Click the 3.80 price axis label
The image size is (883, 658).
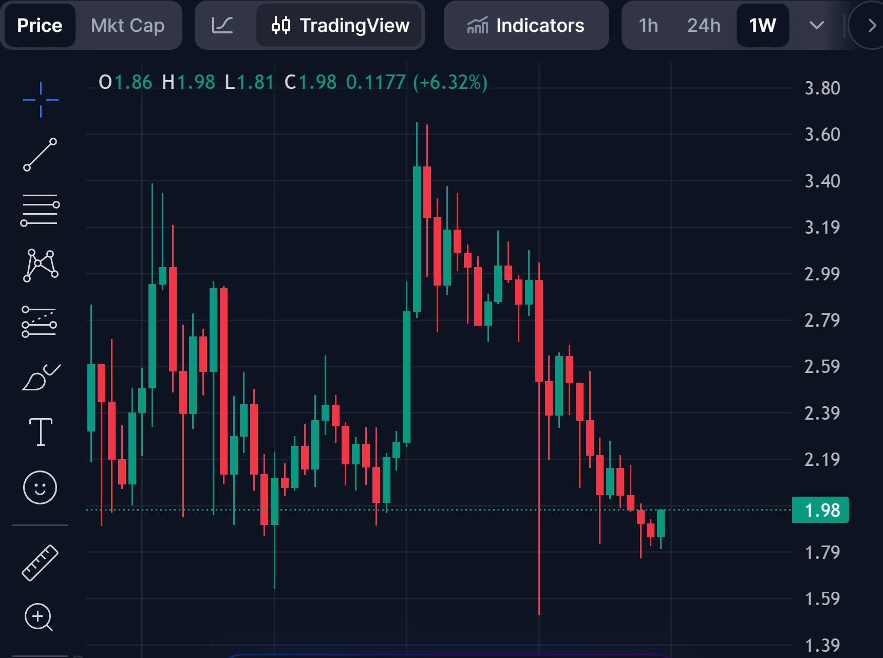pyautogui.click(x=822, y=88)
